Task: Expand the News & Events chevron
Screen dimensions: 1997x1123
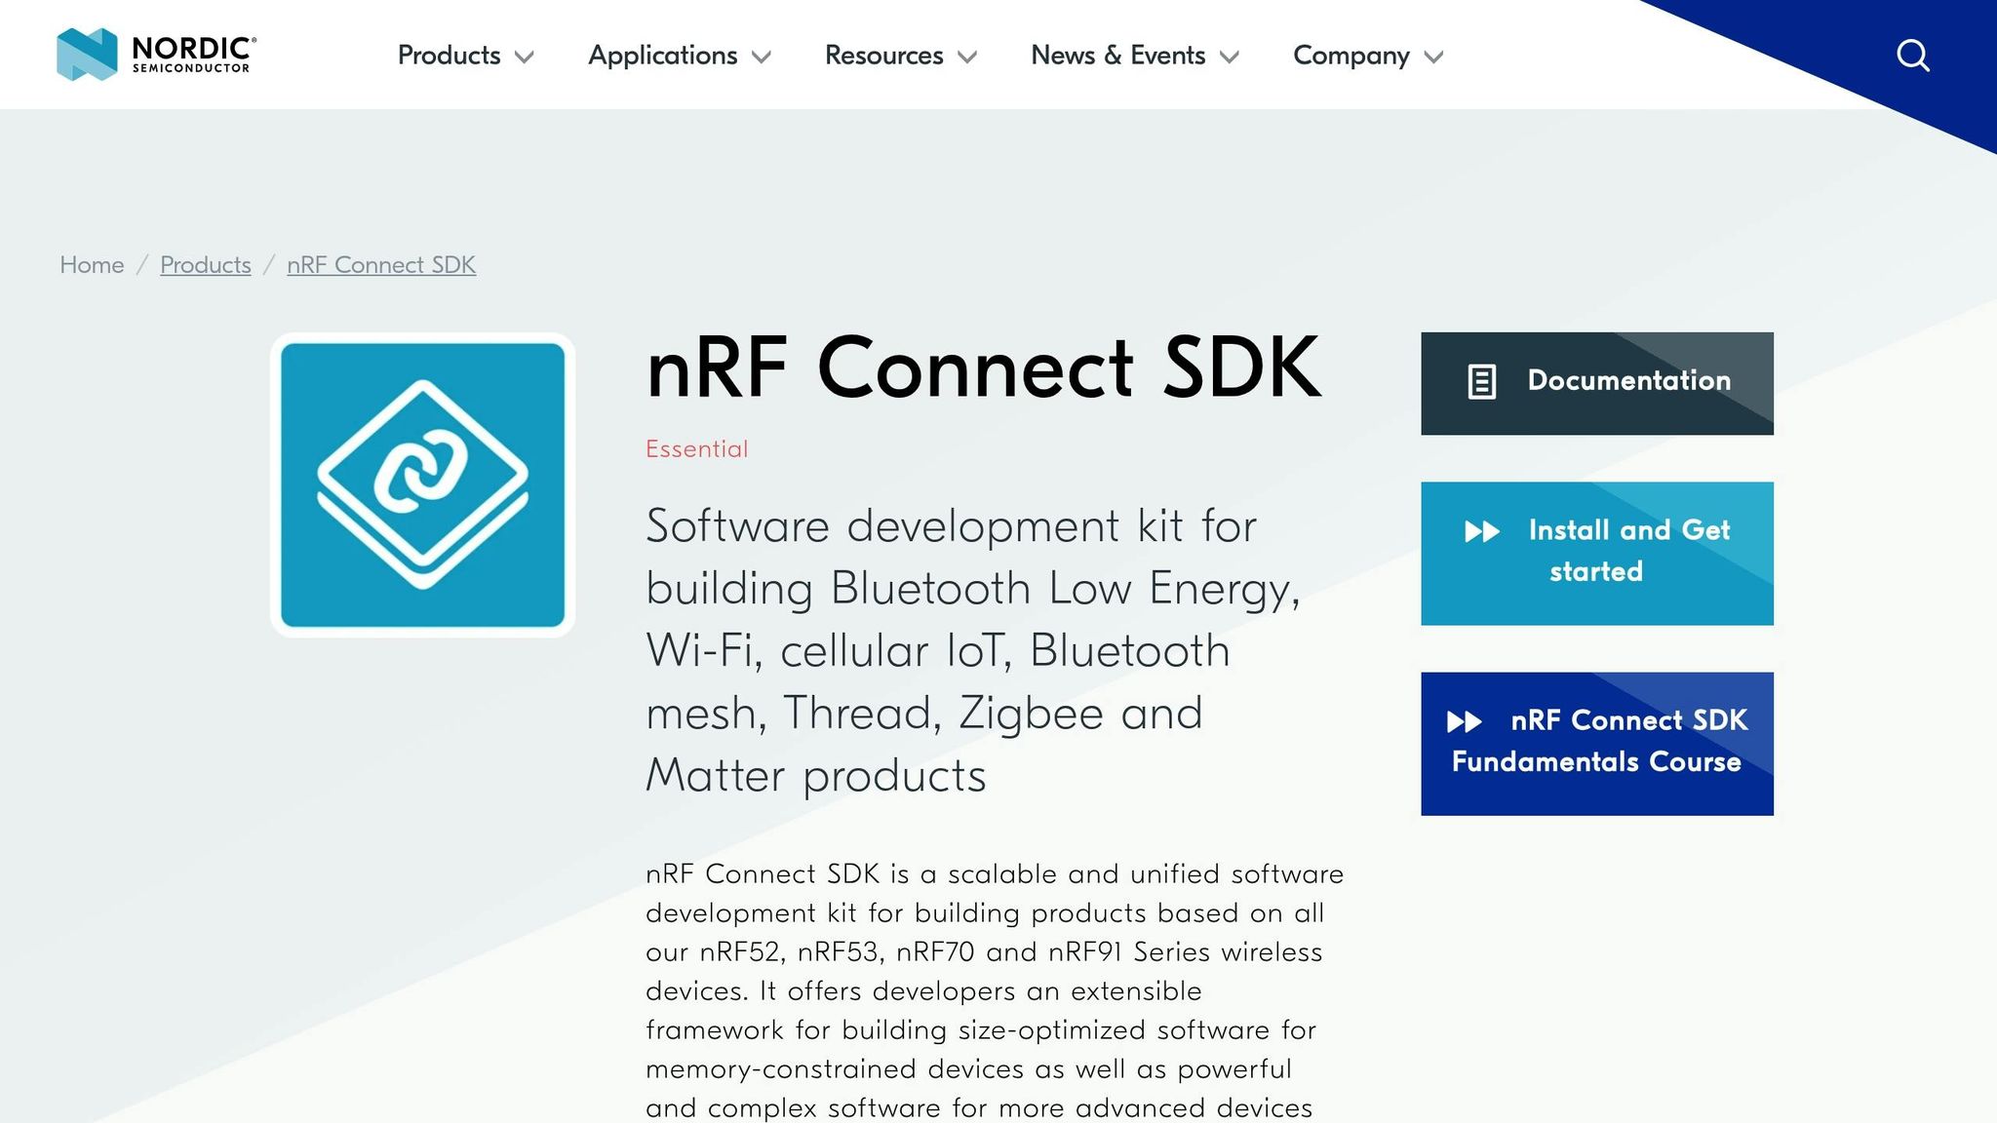Action: (1230, 58)
